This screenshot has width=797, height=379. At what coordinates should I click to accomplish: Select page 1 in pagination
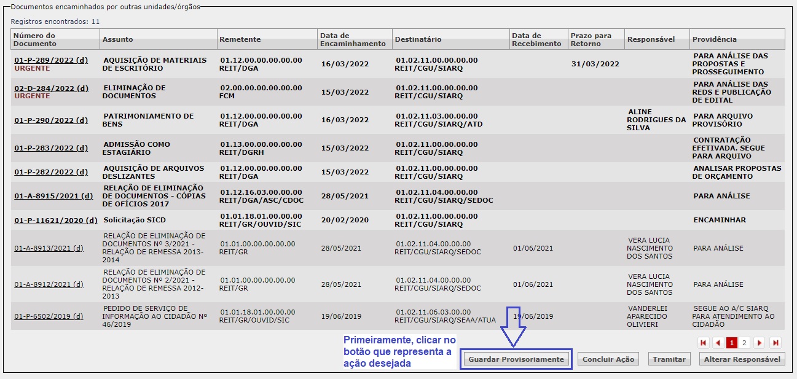click(732, 343)
